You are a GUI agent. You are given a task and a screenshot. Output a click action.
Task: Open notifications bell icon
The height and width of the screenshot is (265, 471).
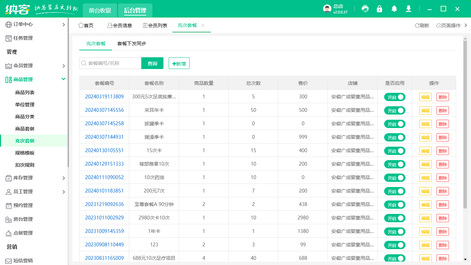394,9
